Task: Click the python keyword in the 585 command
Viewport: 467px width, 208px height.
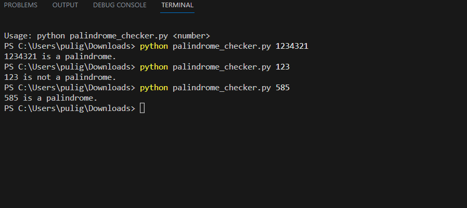Action: click(154, 88)
